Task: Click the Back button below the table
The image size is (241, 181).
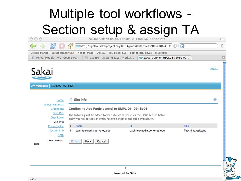Action: 88,141
